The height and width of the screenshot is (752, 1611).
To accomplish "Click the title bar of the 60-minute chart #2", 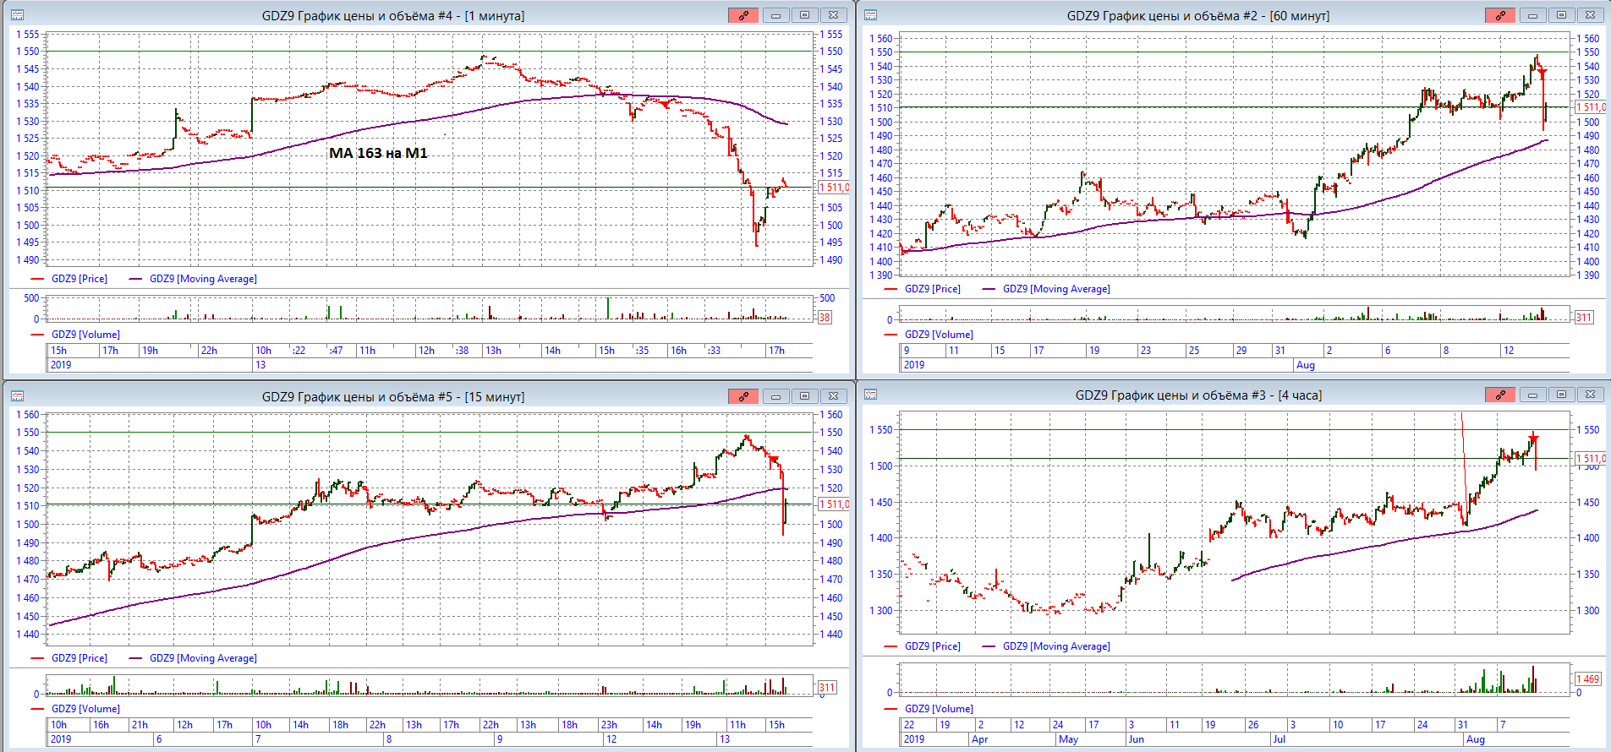I will [1197, 15].
